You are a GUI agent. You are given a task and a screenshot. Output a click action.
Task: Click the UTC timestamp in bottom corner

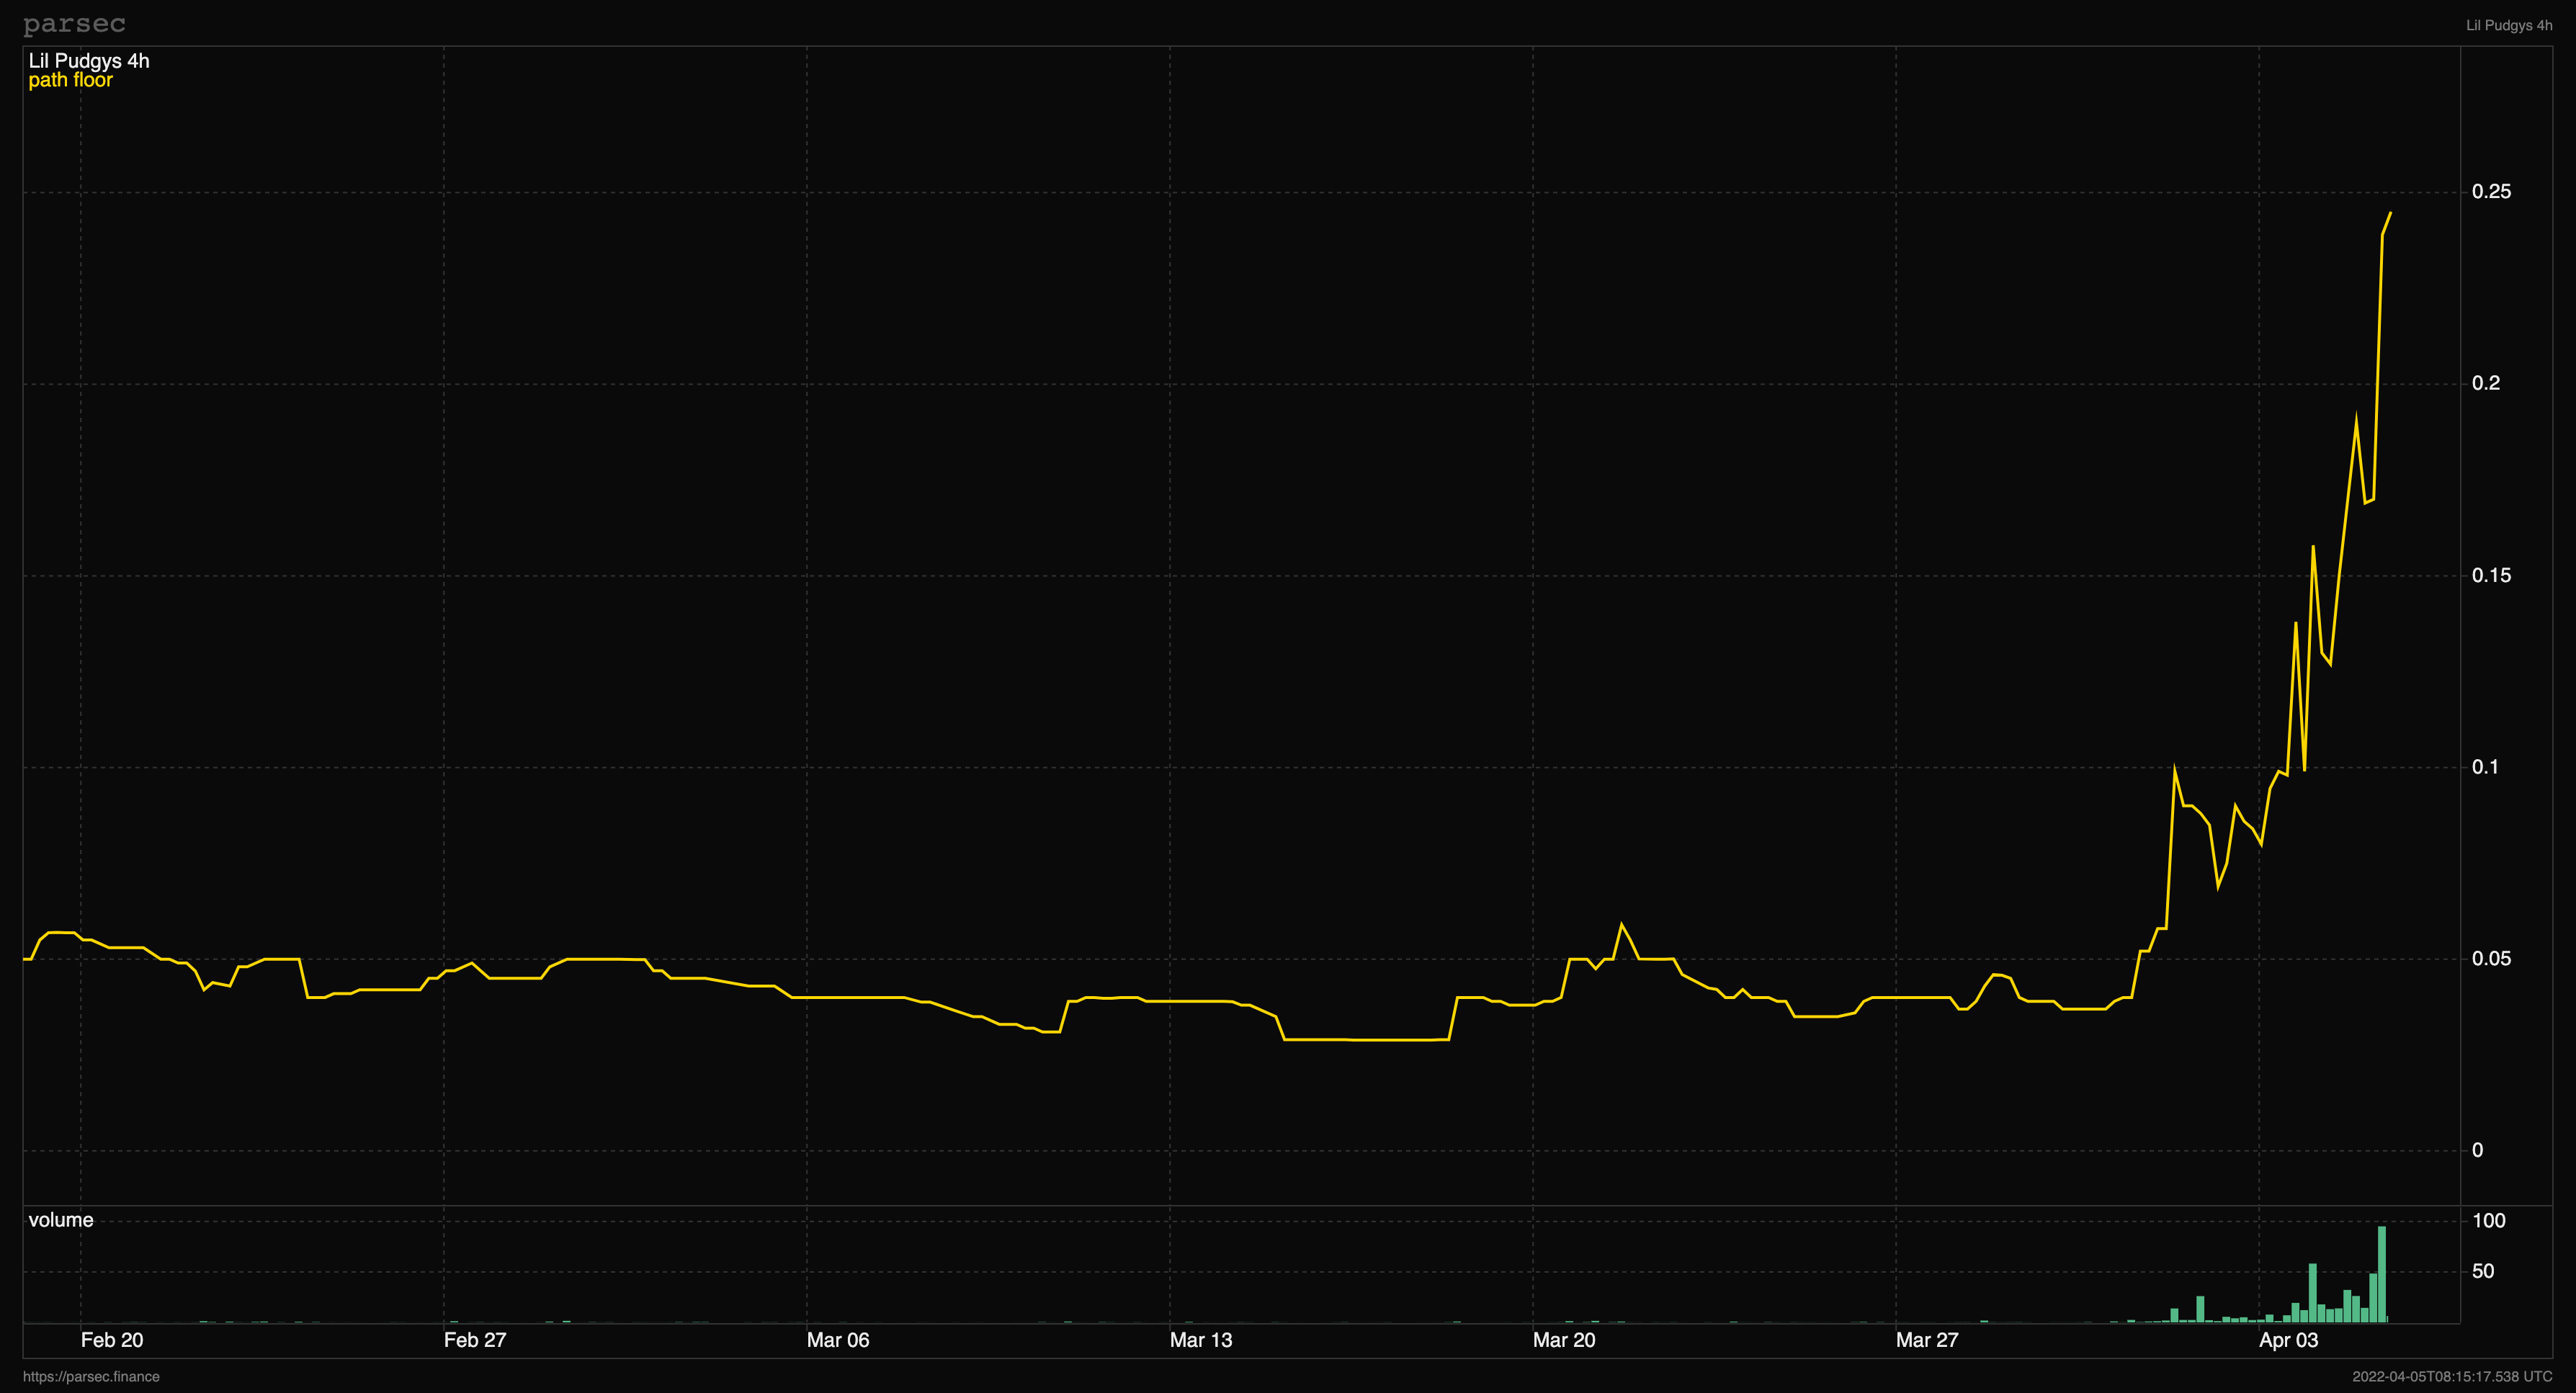coord(2452,1376)
